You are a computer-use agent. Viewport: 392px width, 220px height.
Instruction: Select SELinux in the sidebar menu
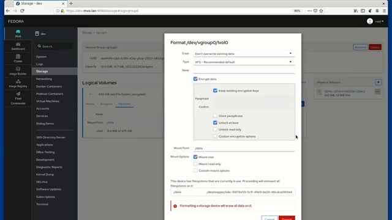tap(42, 182)
